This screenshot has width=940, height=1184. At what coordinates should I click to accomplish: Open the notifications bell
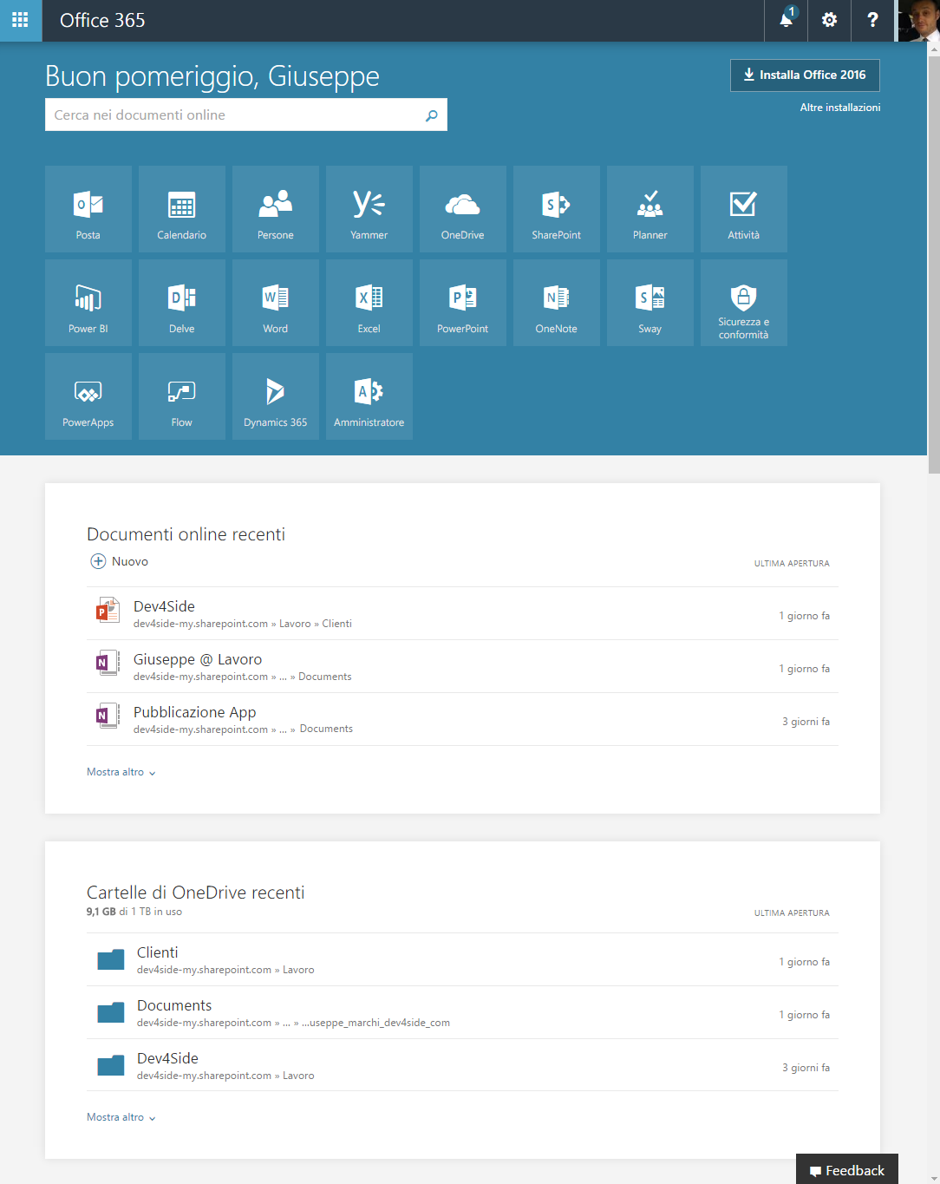(787, 20)
